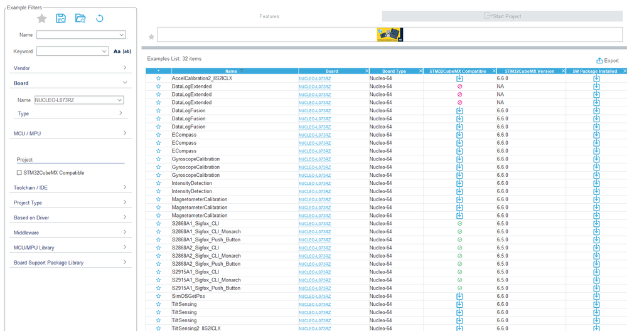Screen dimensions: 627x331
Task: Click the Board Type column header
Action: [394, 71]
